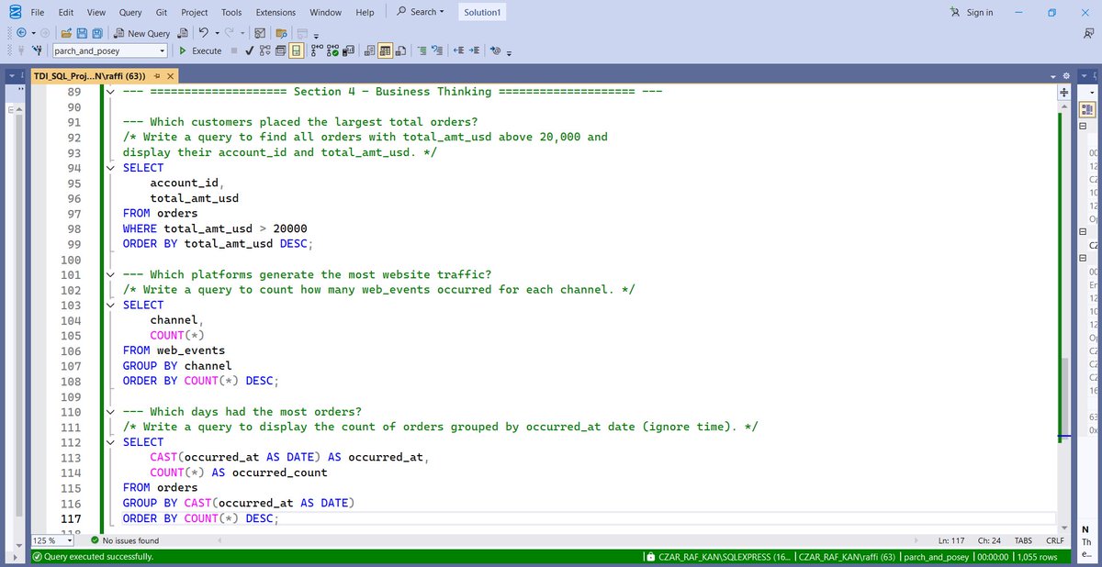The height and width of the screenshot is (567, 1102).
Task: Click the 1,055 rows status entry
Action: pyautogui.click(x=1038, y=556)
